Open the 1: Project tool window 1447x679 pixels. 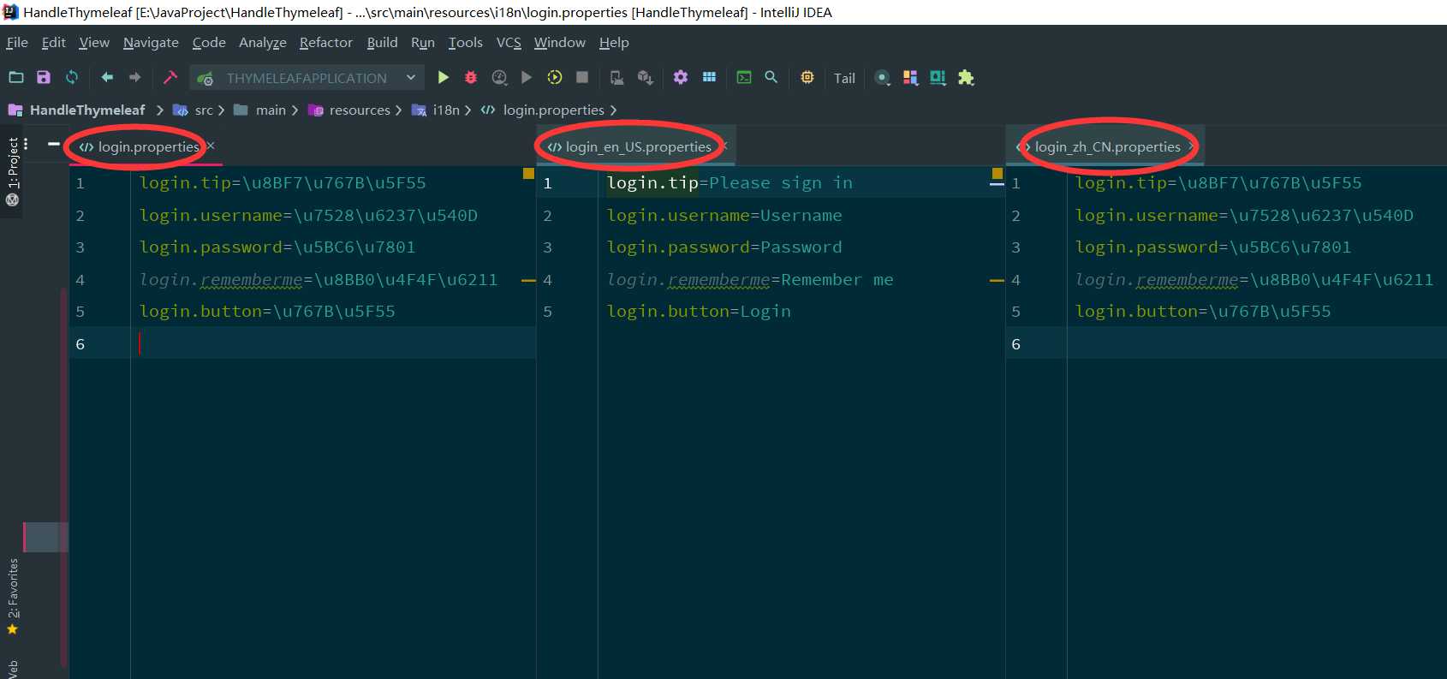point(12,171)
